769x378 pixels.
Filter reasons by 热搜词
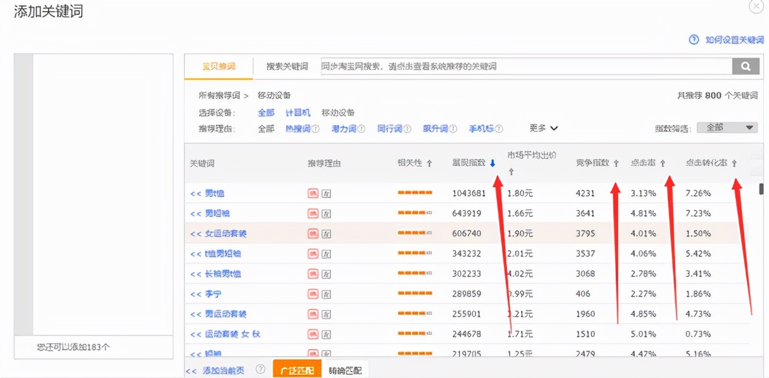click(298, 128)
